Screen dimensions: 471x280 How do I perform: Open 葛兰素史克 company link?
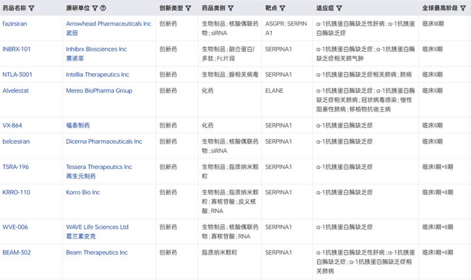click(x=81, y=236)
